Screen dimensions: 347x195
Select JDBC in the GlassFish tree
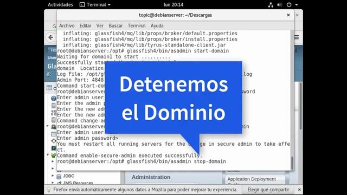click(69, 176)
